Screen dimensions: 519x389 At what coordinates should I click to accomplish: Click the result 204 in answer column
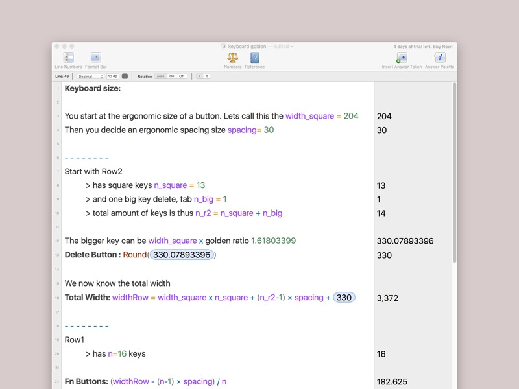pyautogui.click(x=384, y=117)
